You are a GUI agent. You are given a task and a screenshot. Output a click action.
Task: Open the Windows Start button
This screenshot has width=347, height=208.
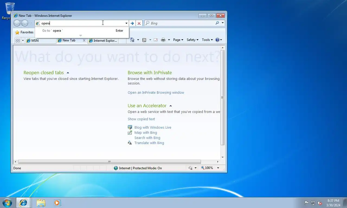pos(7,203)
